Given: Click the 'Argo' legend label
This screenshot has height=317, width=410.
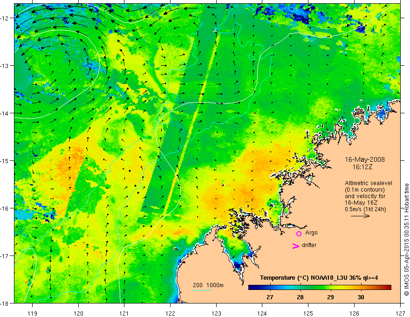Looking at the screenshot, I should [x=311, y=233].
